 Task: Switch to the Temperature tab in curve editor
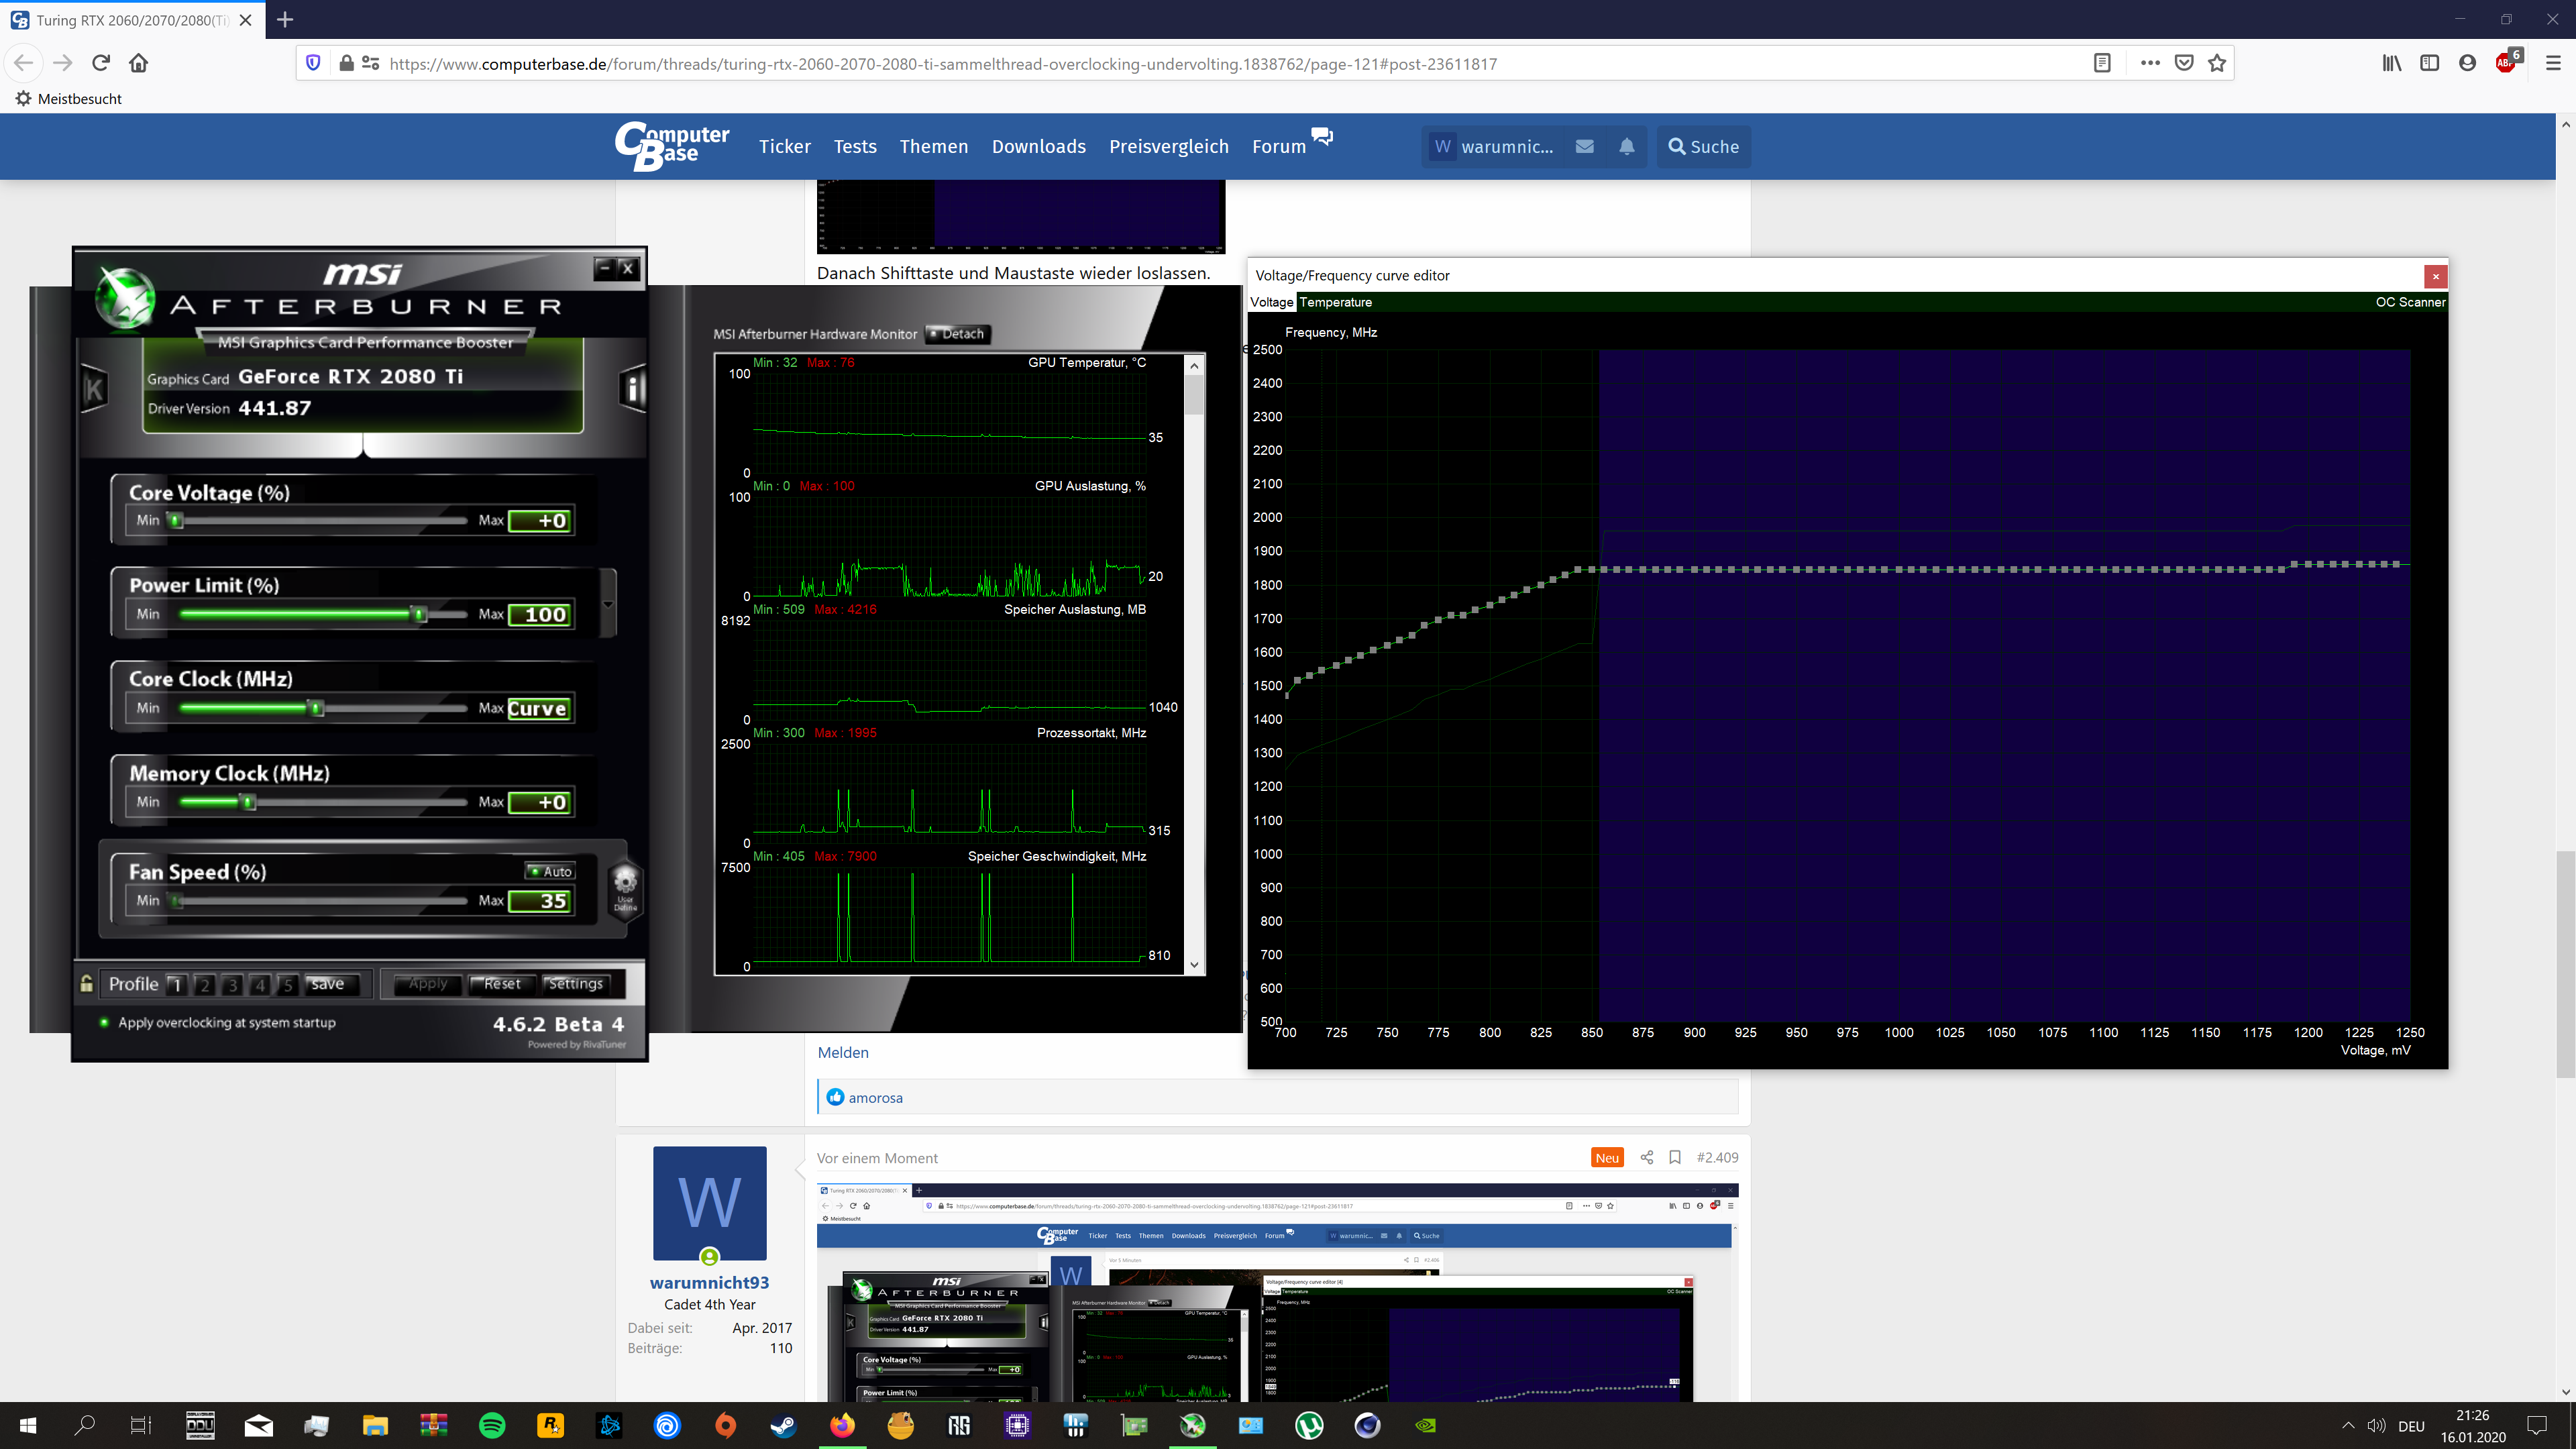click(x=1336, y=302)
